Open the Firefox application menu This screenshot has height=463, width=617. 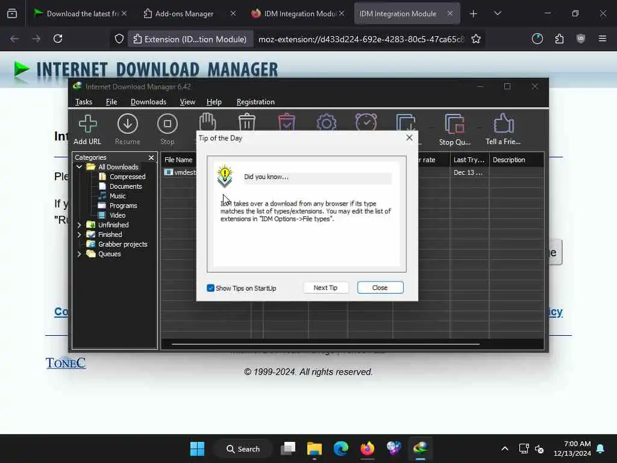(603, 39)
